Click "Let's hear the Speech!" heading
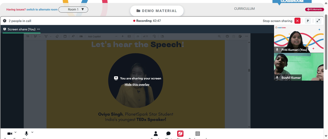 (x=138, y=44)
